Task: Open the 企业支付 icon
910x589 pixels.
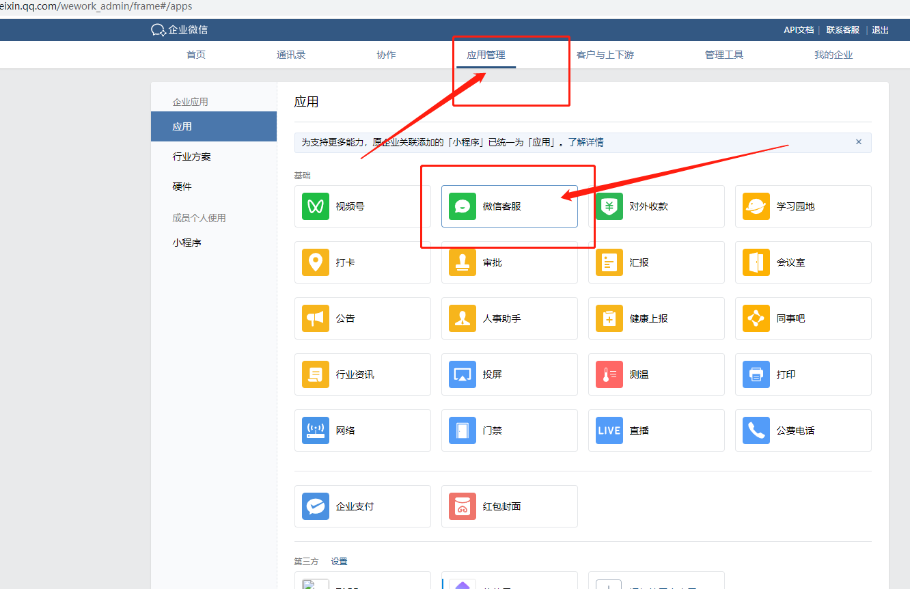Action: coord(316,506)
